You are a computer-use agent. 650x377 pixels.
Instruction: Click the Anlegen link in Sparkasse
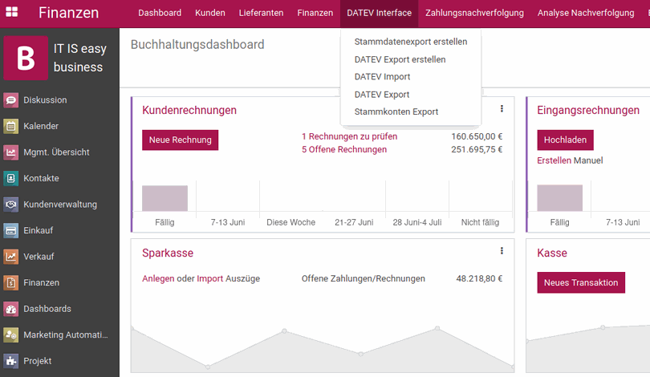tap(158, 278)
